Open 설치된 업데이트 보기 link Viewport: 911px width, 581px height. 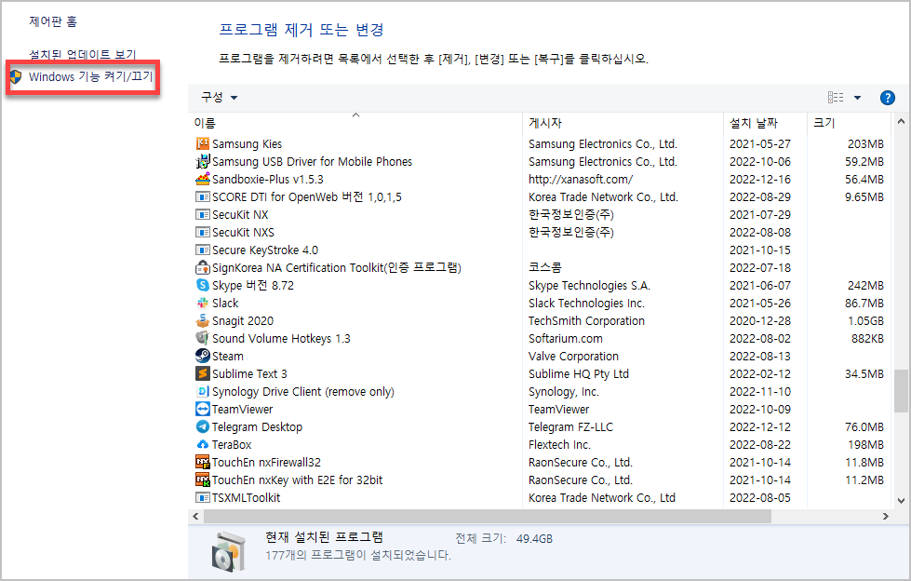click(83, 54)
